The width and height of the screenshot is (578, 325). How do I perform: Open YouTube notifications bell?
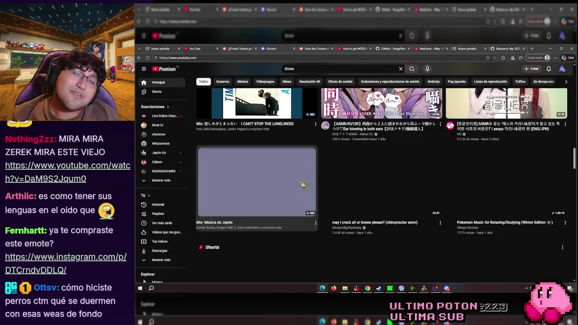point(549,69)
